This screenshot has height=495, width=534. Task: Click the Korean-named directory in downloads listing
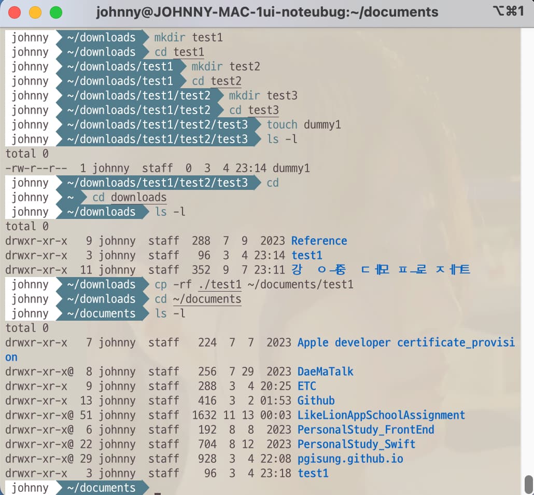click(x=381, y=270)
